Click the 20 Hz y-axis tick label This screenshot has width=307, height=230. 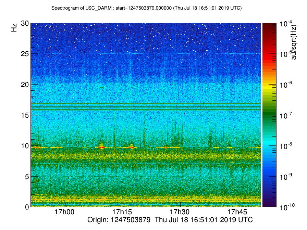click(24, 84)
